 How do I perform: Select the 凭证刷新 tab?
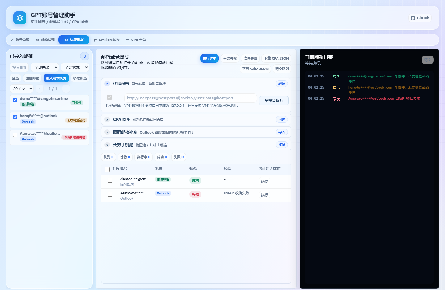[74, 40]
